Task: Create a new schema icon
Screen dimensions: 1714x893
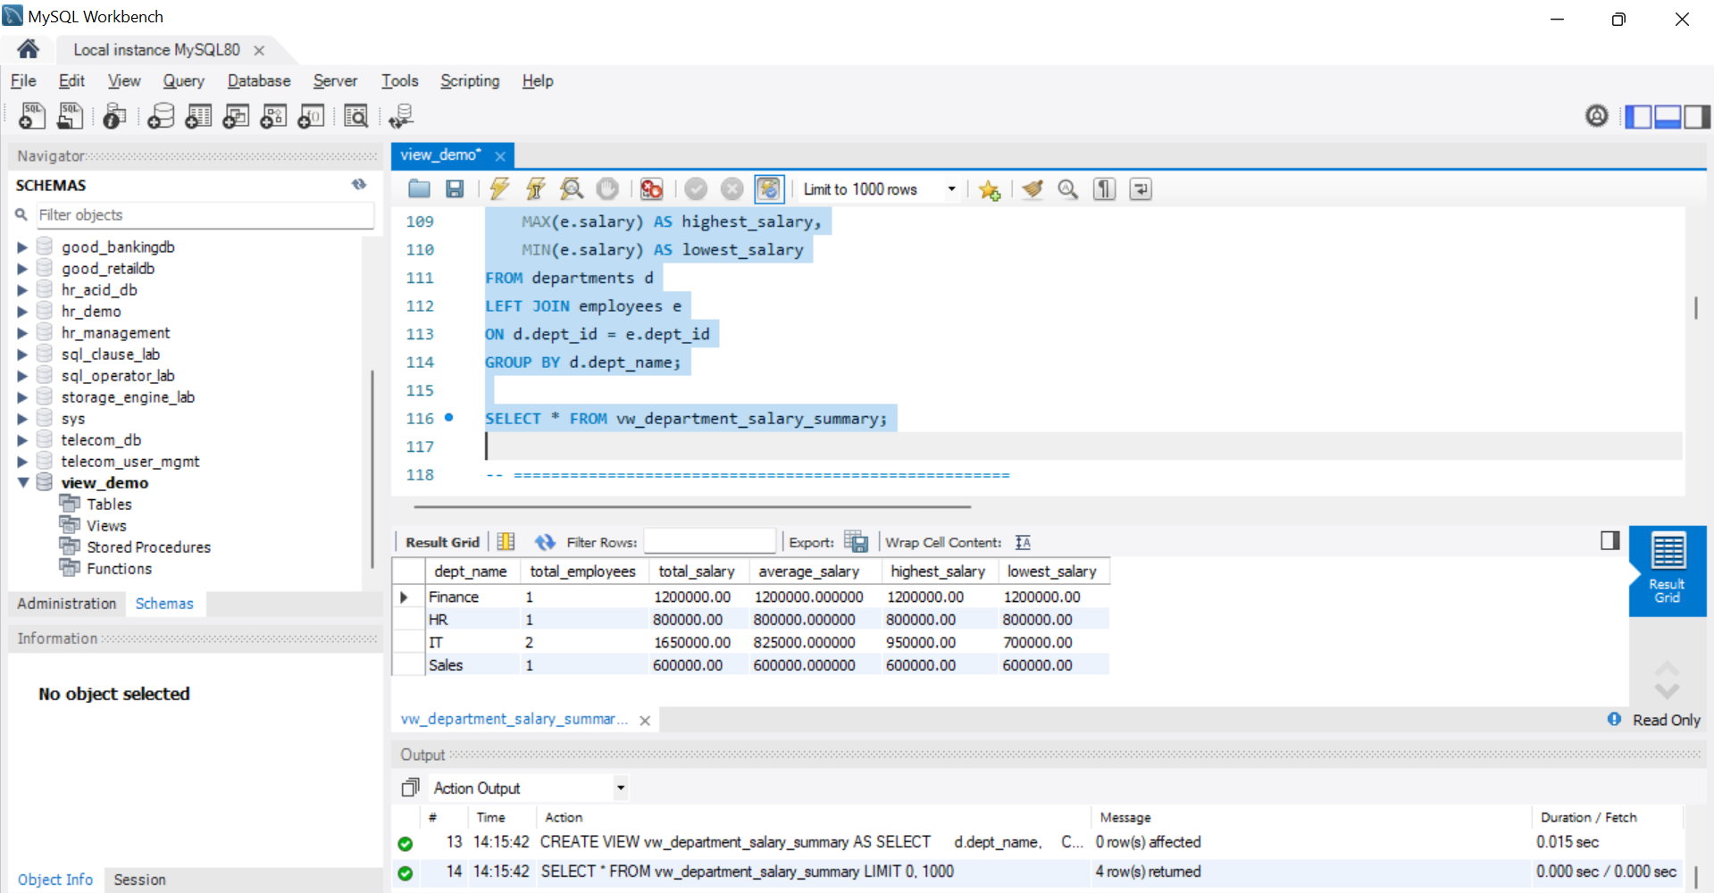Action: [x=161, y=116]
